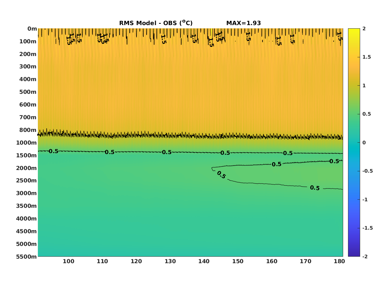The image size is (381, 285).
Task: Select the x-axis tick label "130"
Action: (170, 261)
